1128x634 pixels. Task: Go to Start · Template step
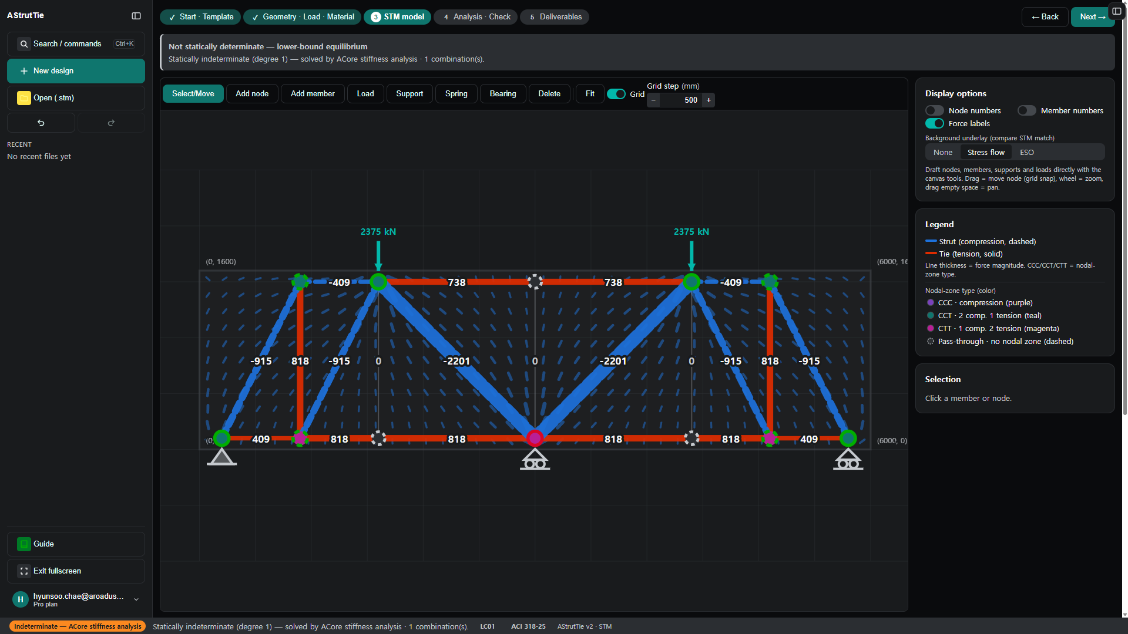click(x=200, y=17)
